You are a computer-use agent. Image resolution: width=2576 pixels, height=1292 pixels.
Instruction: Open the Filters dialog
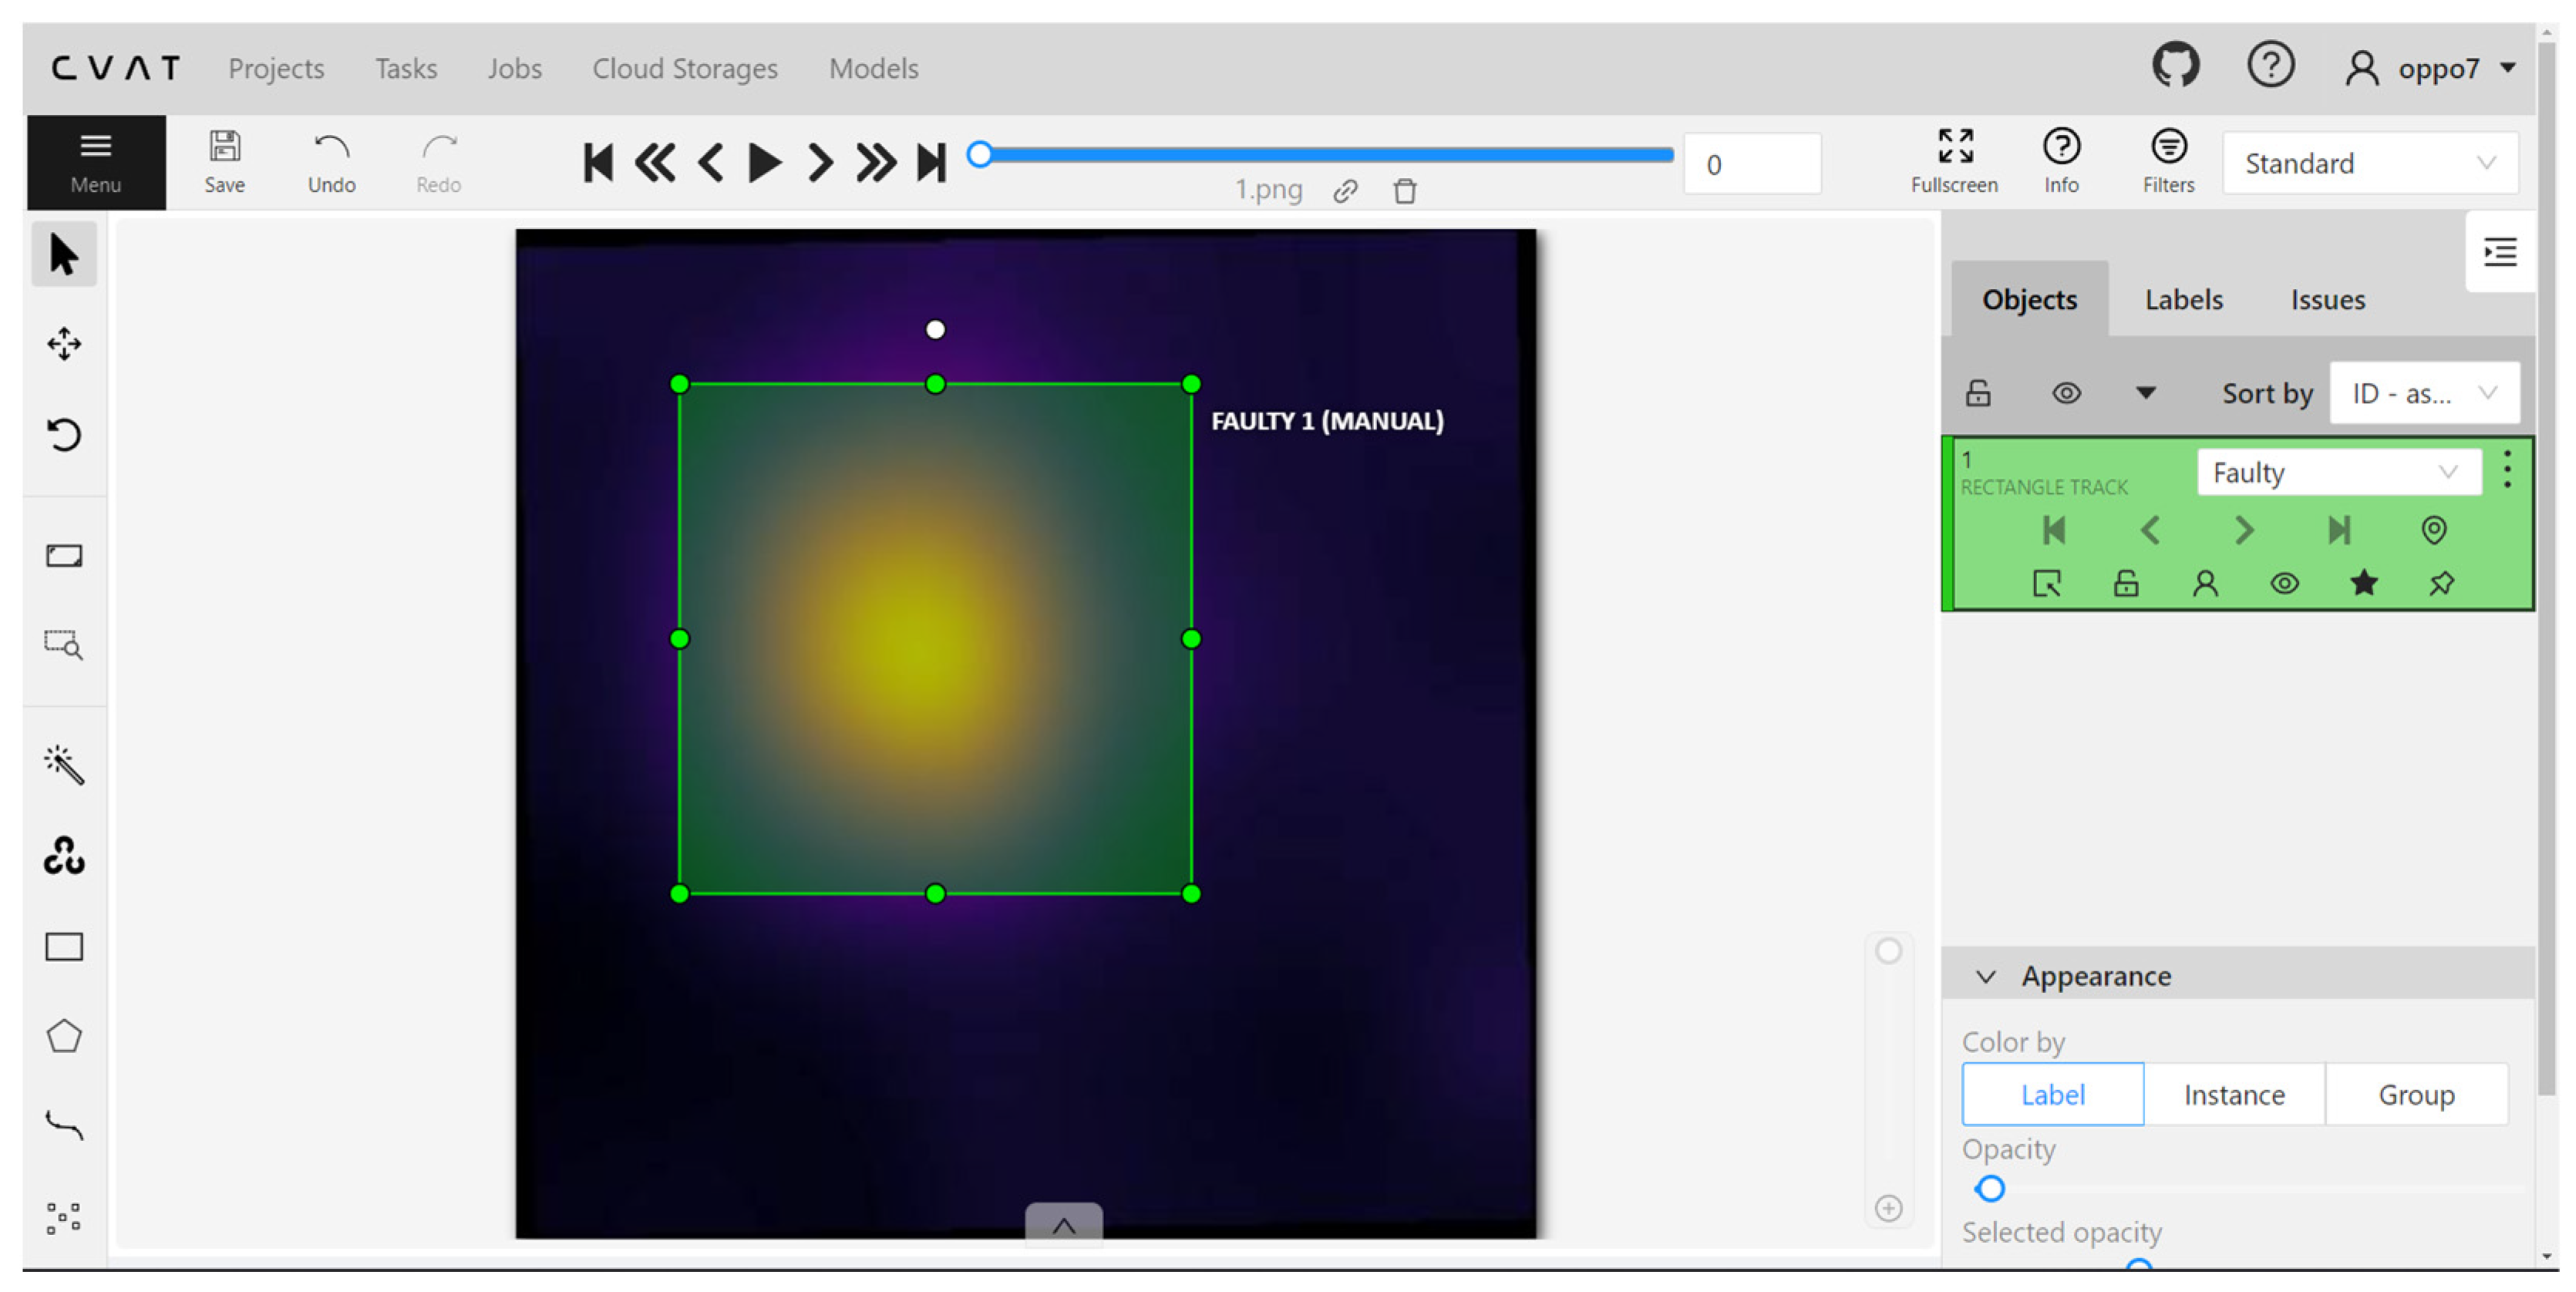[x=2167, y=161]
